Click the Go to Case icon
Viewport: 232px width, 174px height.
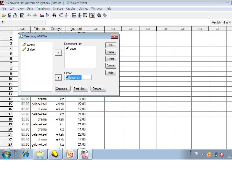click(x=42, y=15)
